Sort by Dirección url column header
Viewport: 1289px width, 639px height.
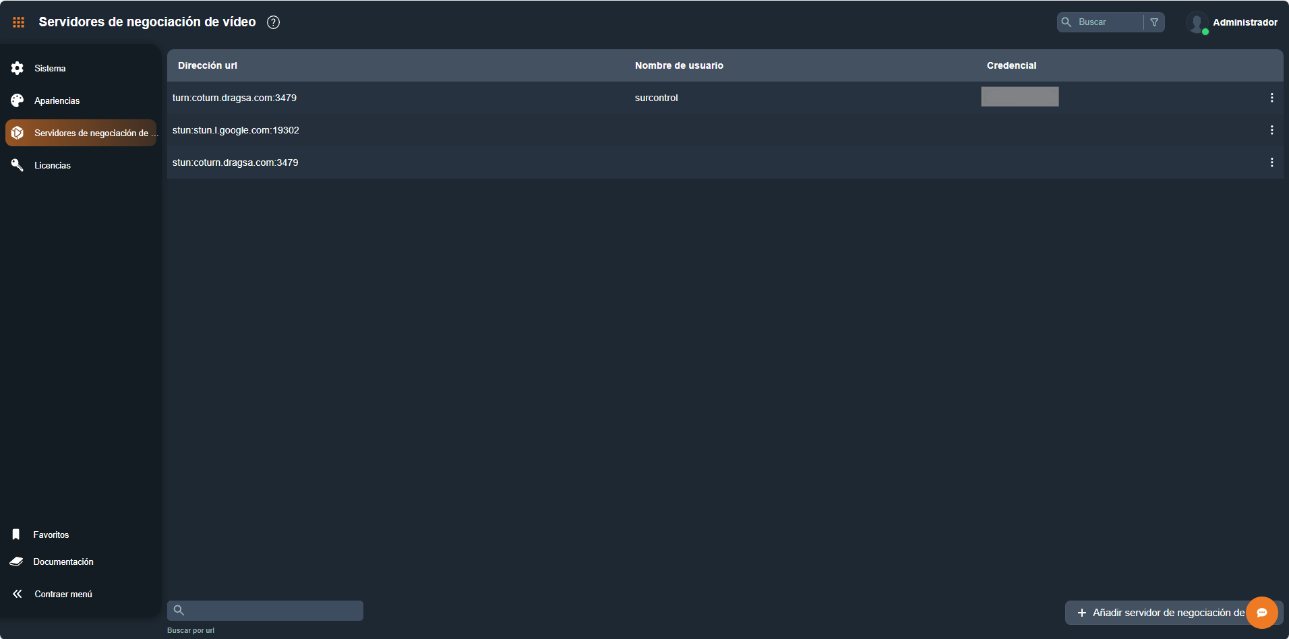pos(208,65)
